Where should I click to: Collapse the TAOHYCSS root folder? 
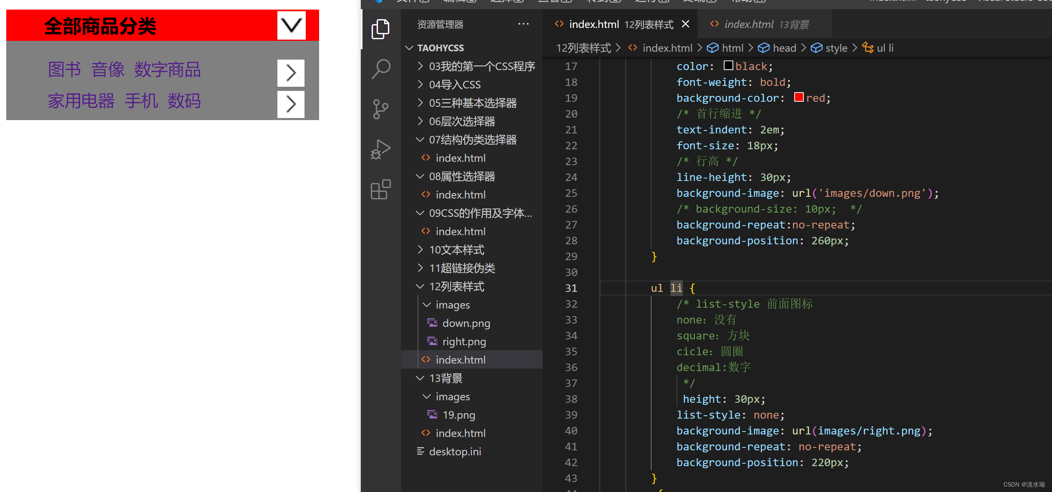409,48
